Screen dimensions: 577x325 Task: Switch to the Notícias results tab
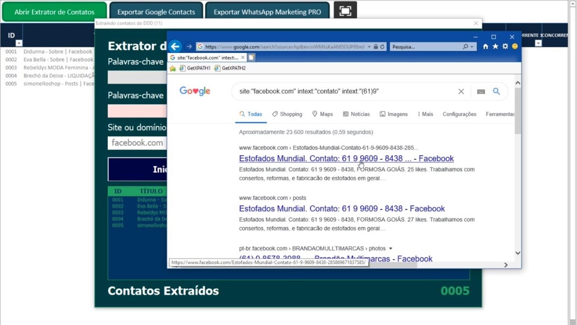[x=356, y=114]
